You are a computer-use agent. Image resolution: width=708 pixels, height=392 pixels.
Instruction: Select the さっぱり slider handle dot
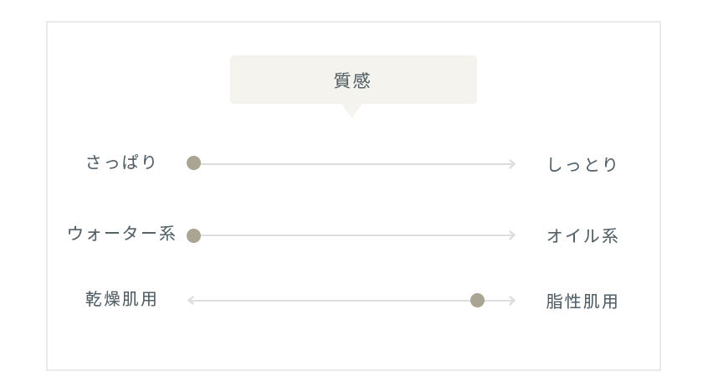pyautogui.click(x=193, y=162)
